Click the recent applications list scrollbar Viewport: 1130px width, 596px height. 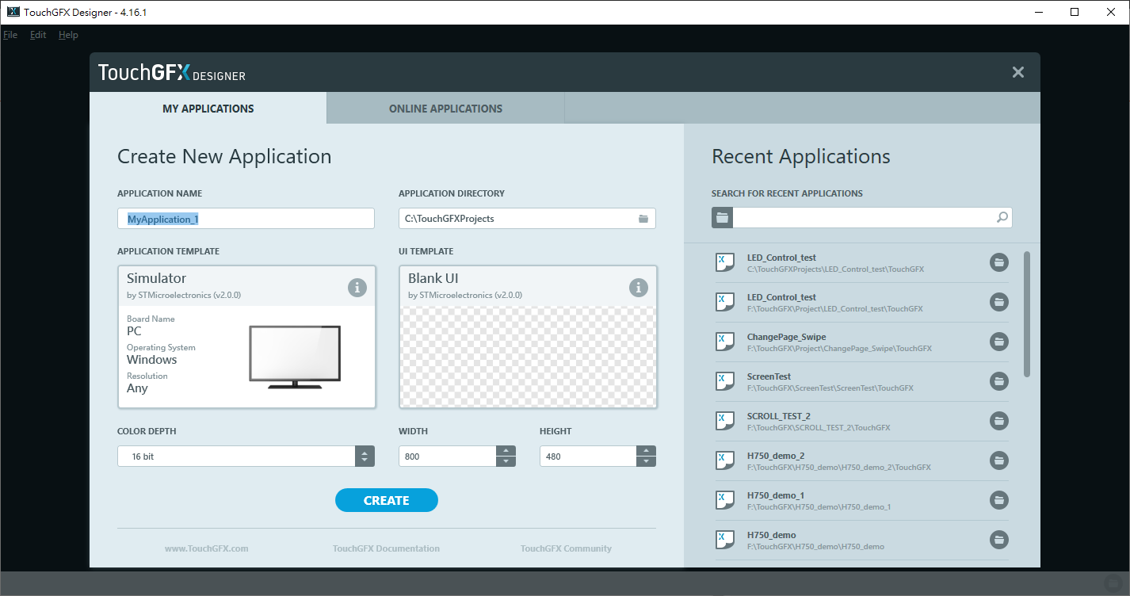click(1027, 314)
